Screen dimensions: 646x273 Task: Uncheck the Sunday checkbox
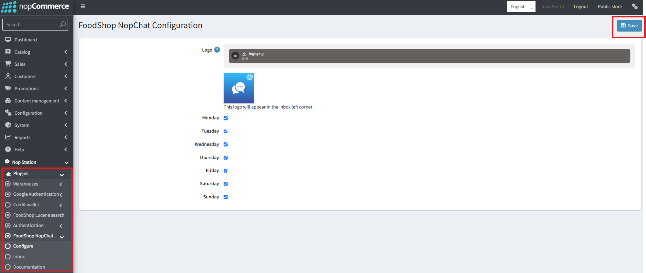click(x=226, y=197)
